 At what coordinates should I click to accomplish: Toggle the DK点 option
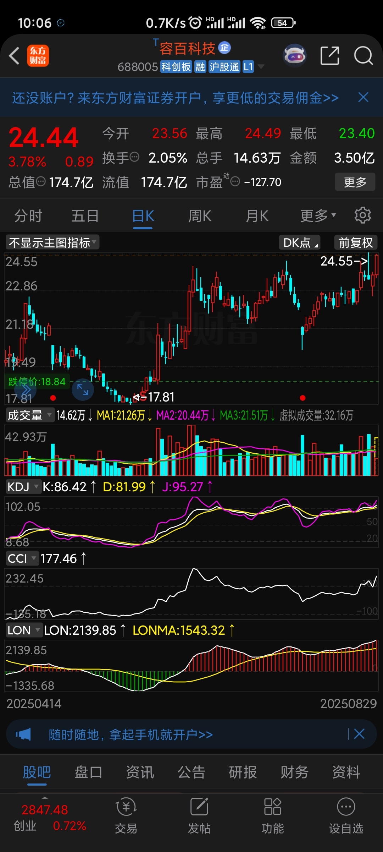click(300, 242)
